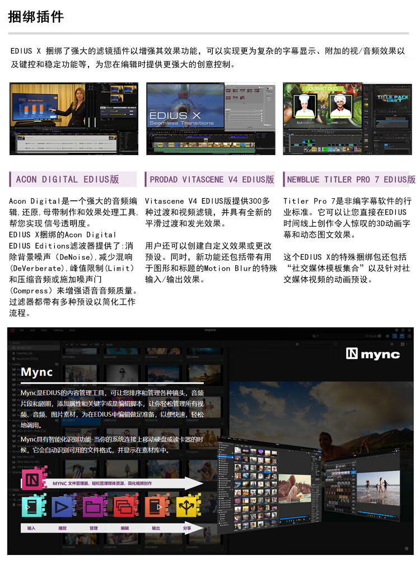Image resolution: width=420 pixels, height=569 pixels.
Task: Click the 输入 label below the icons
Action: pos(31,528)
